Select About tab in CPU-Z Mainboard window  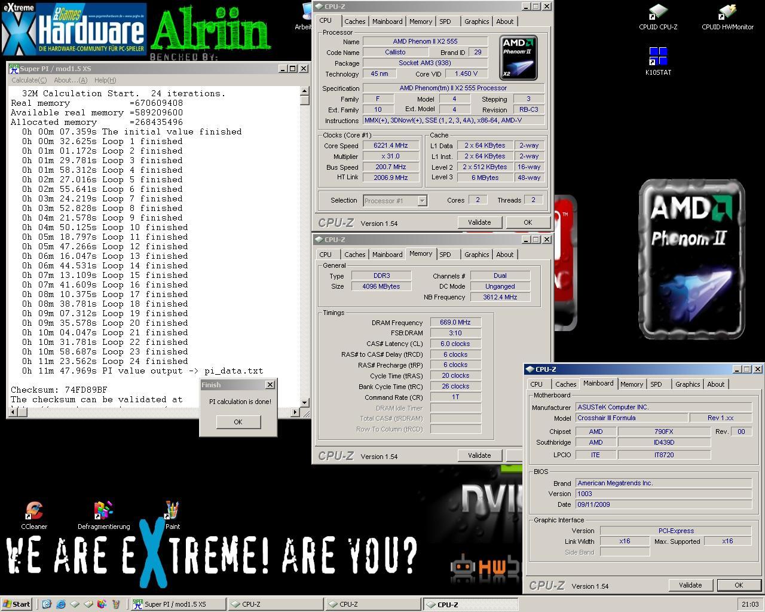[716, 384]
